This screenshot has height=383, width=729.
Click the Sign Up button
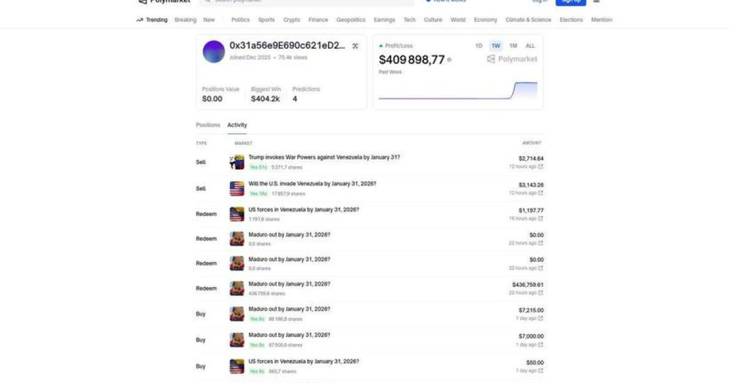570,2
